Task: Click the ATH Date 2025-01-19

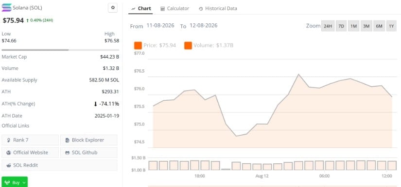Action: coord(107,116)
